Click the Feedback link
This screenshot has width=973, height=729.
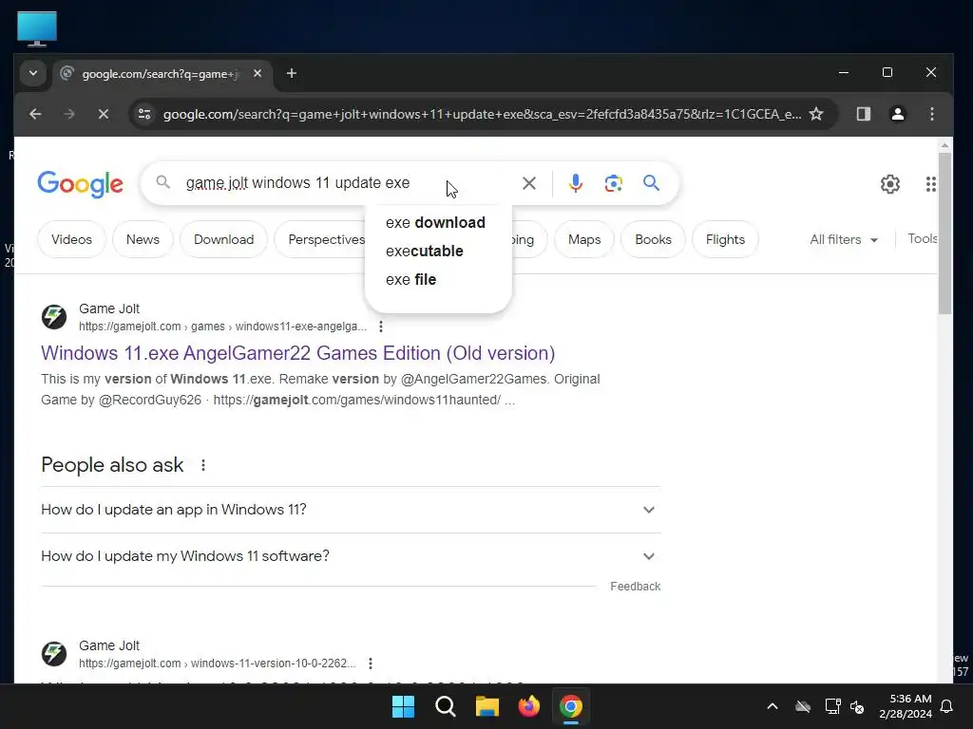[635, 587]
